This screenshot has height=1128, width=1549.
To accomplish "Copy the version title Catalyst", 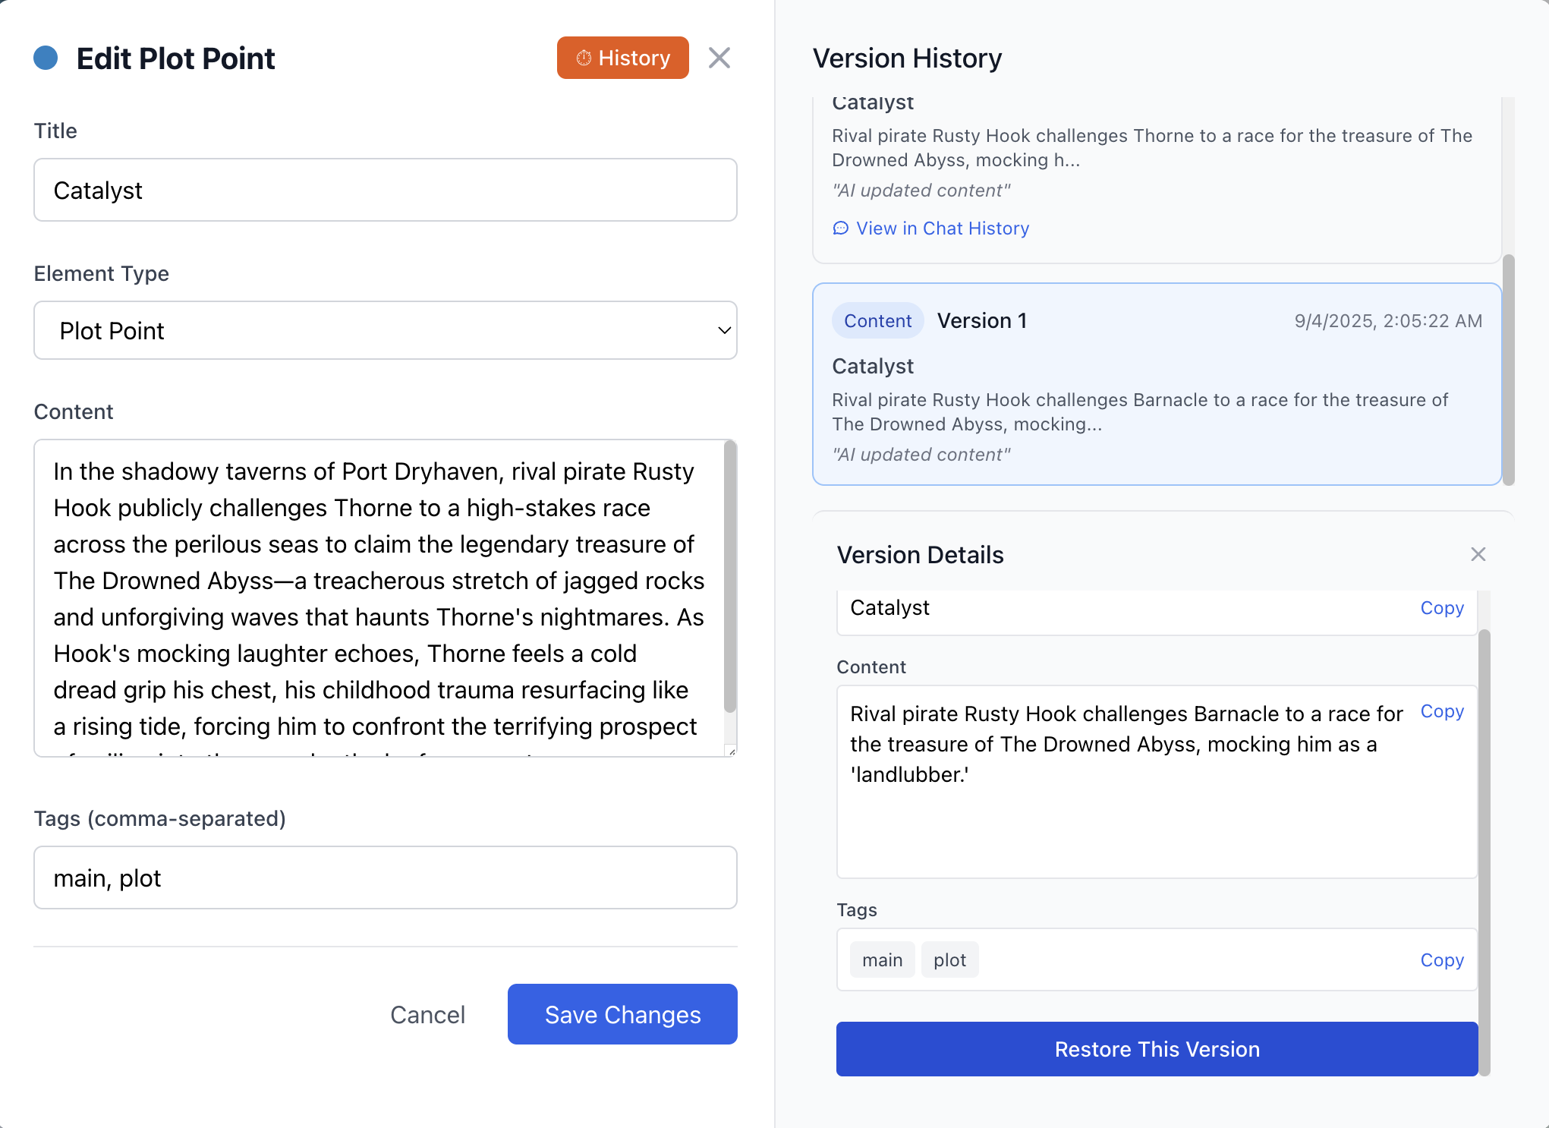I will [1441, 607].
